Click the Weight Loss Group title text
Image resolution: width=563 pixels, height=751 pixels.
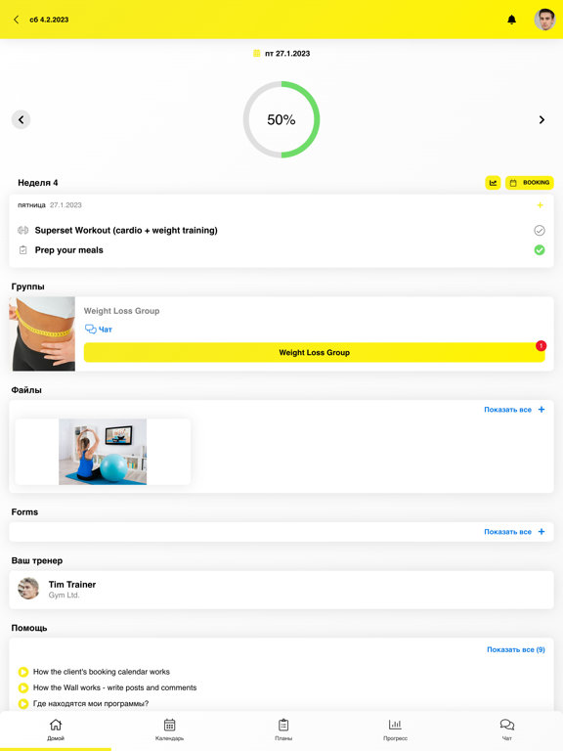click(121, 311)
